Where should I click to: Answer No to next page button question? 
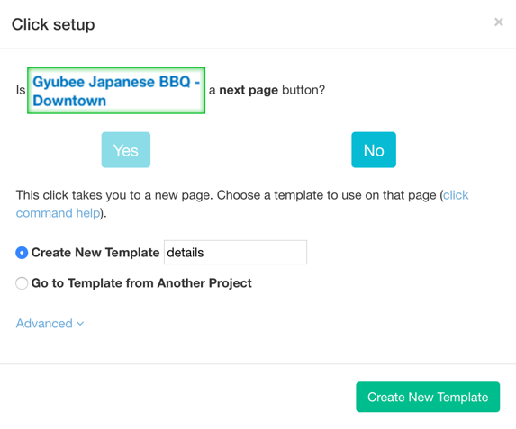pyautogui.click(x=374, y=150)
